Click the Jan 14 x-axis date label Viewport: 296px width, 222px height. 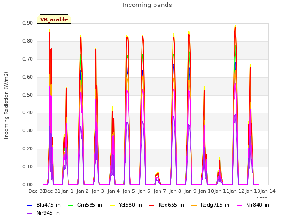click(268, 191)
